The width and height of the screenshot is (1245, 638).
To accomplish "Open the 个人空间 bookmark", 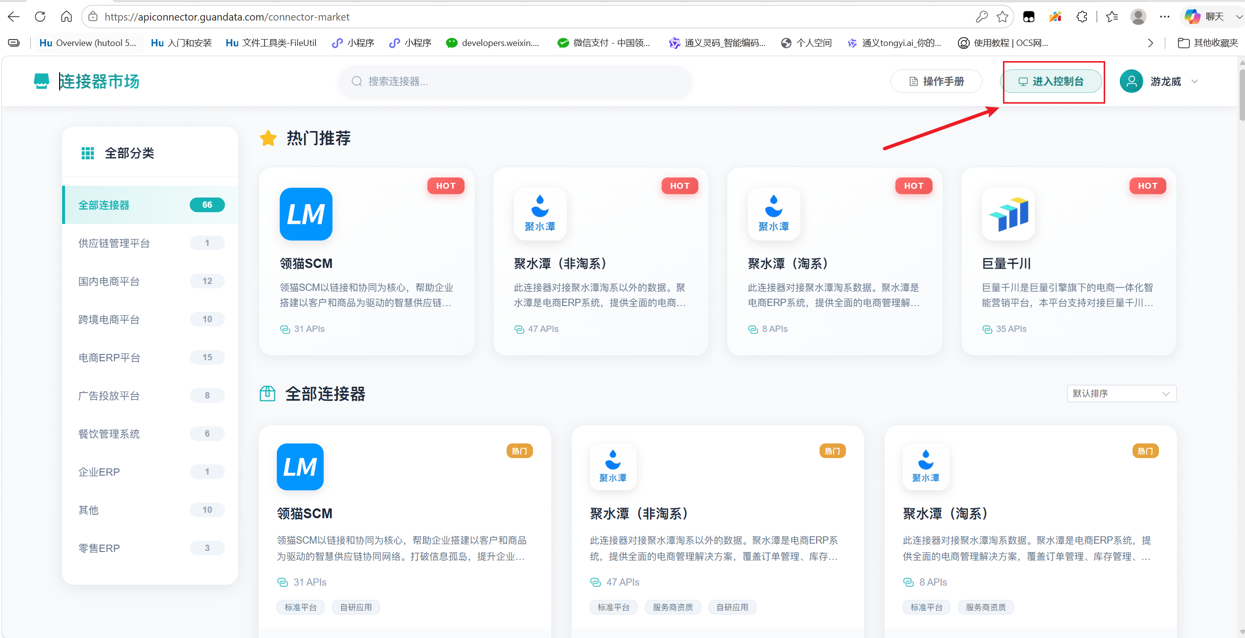I will point(806,43).
